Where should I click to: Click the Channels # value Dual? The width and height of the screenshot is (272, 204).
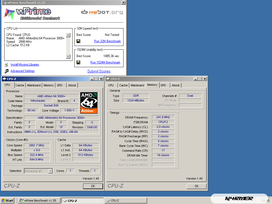pos(190,96)
